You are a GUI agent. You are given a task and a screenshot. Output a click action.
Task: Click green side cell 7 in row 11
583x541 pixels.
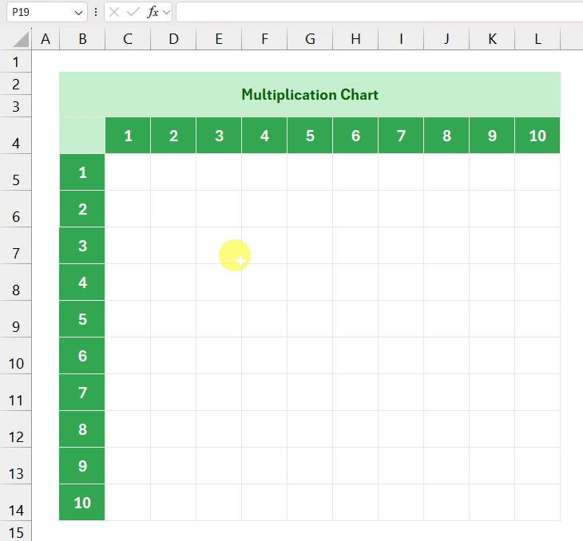tap(82, 393)
